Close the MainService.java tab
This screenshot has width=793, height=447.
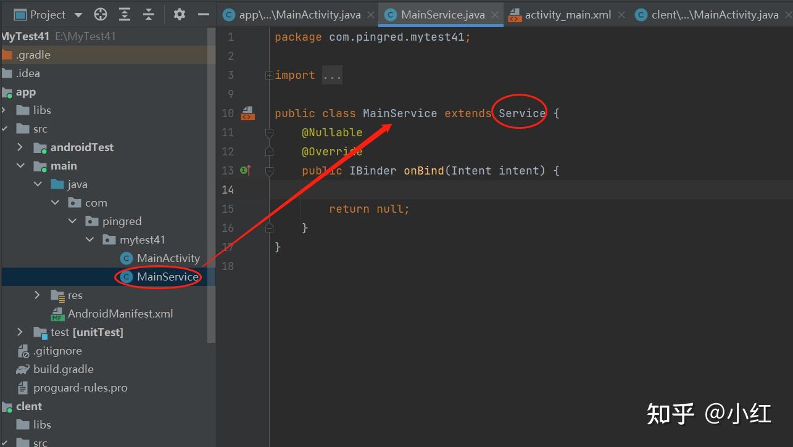pyautogui.click(x=495, y=15)
